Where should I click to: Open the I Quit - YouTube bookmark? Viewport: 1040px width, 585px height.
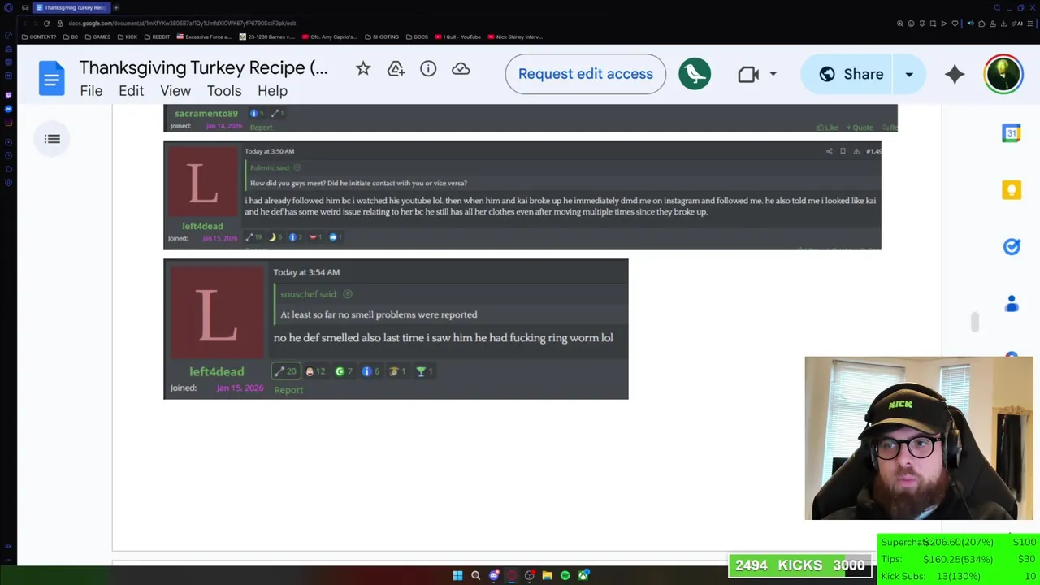[458, 37]
